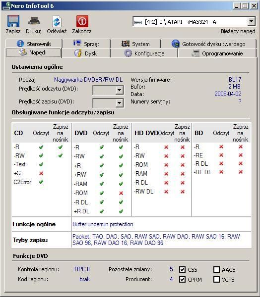Click the buffer value 2 MB
The height and width of the screenshot is (297, 260).
coord(234,87)
